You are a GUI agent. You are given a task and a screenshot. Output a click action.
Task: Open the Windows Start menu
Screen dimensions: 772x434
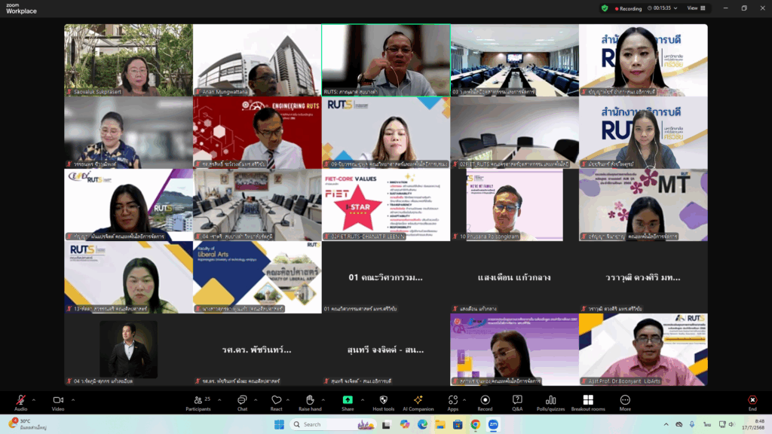(x=279, y=425)
